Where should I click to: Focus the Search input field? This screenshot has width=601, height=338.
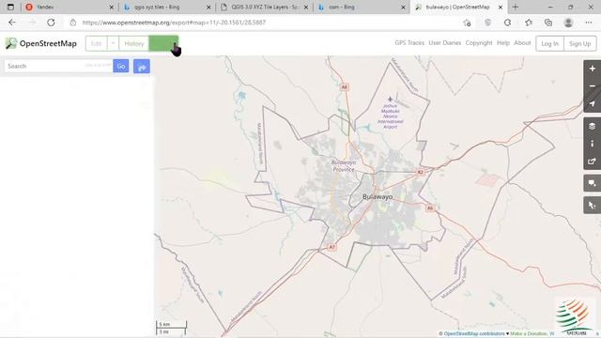tap(58, 66)
